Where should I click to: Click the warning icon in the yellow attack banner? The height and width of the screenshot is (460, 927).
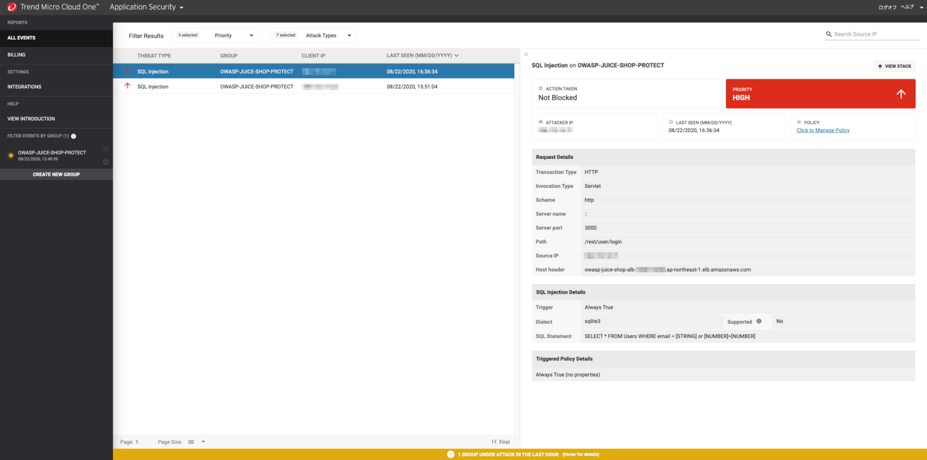tap(450, 453)
